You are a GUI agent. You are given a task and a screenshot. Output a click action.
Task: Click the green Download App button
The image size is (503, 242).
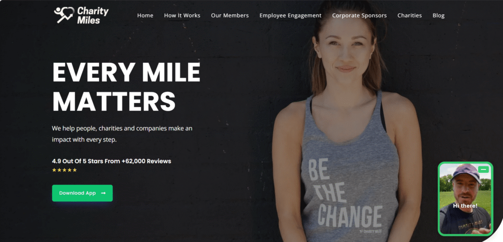click(x=83, y=193)
